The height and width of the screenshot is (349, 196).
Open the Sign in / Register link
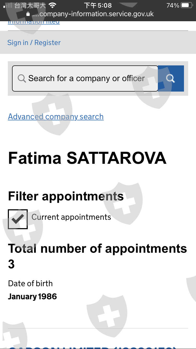(34, 43)
